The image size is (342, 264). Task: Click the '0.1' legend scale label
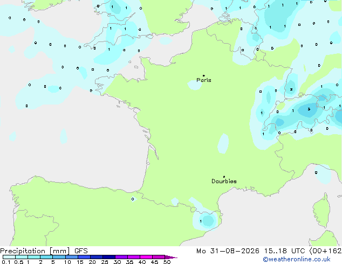click(6, 262)
